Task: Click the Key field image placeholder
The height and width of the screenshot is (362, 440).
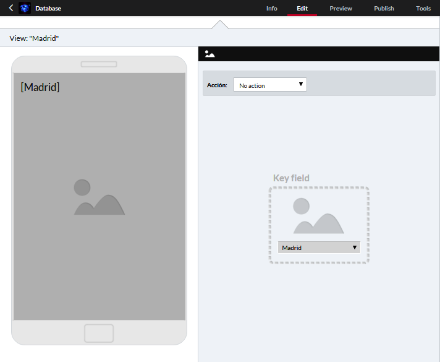Action: [x=318, y=216]
